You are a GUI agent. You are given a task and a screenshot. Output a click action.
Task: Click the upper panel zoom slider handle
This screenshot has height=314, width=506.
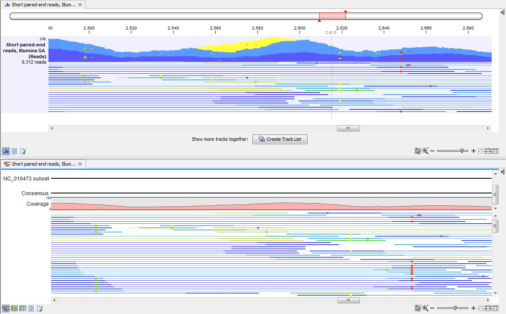[x=463, y=151]
